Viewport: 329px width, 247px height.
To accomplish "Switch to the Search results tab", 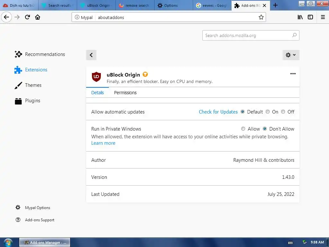I will click(x=58, y=5).
